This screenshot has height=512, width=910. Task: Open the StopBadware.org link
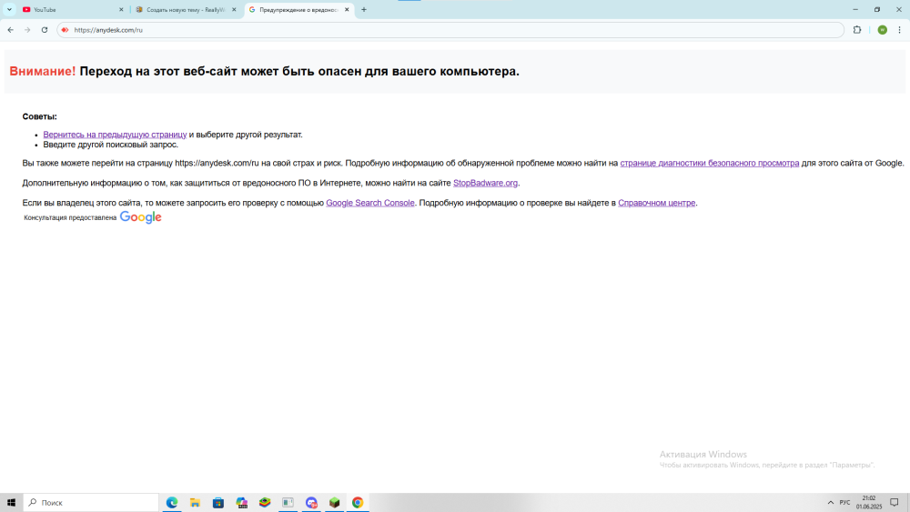pos(485,183)
